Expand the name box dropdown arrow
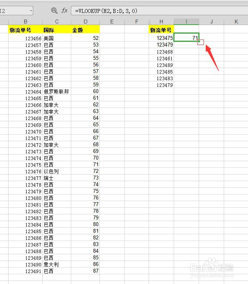The height and width of the screenshot is (284, 248). tap(31, 11)
